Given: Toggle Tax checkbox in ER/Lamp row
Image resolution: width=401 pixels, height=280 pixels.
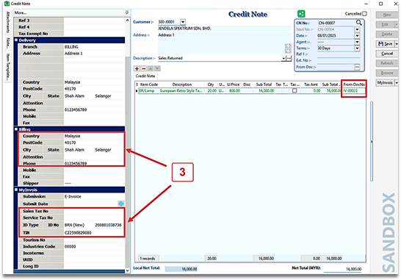Looking at the screenshot, I should [295, 90].
